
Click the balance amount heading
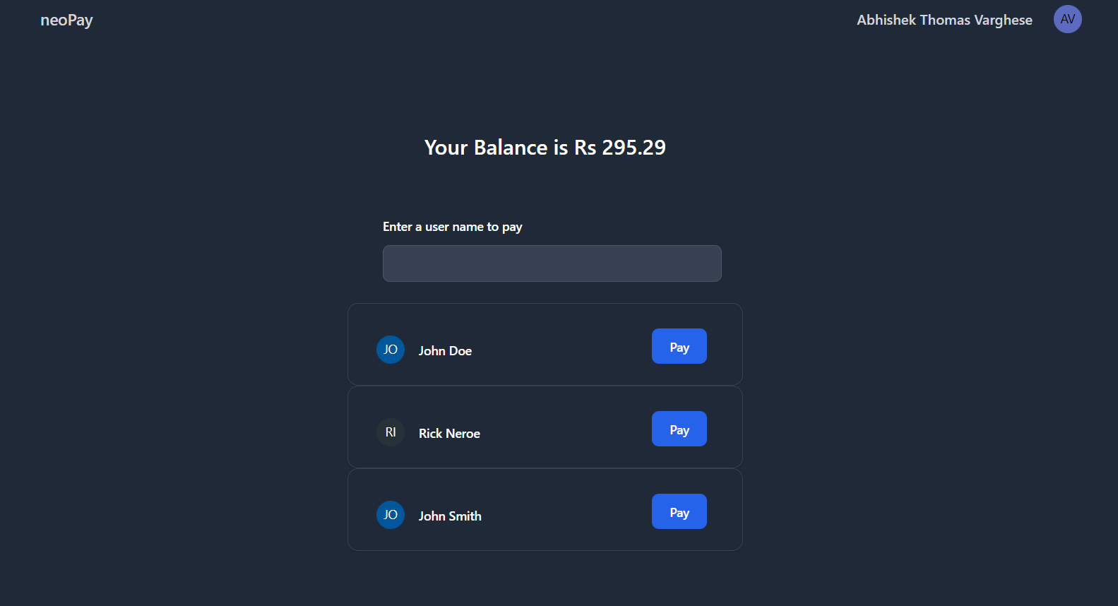click(x=545, y=148)
